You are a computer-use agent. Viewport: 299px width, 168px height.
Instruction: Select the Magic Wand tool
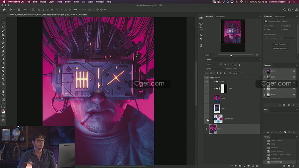3,31
